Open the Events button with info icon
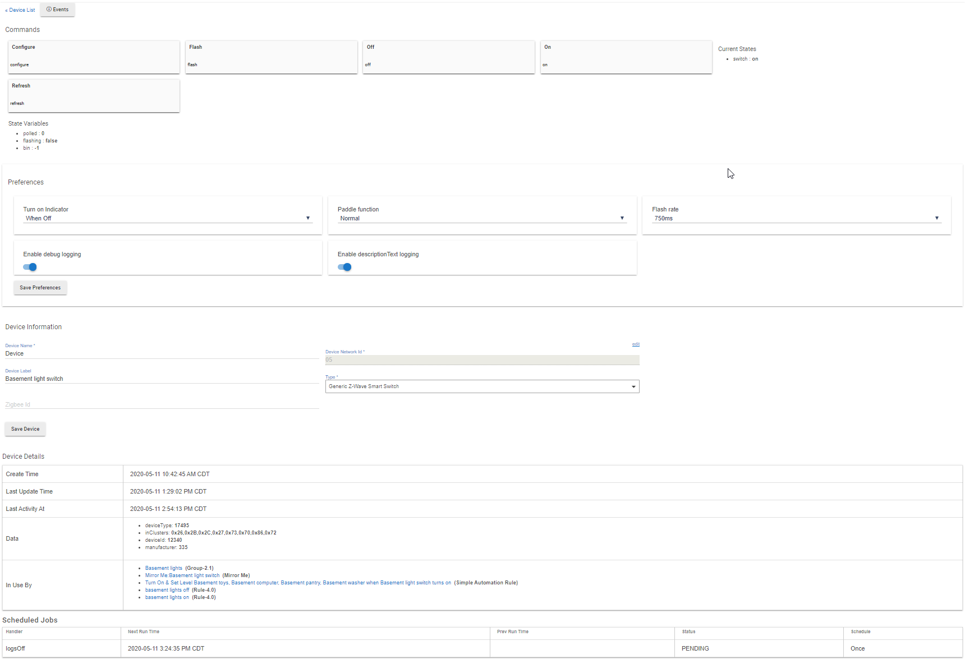Image resolution: width=965 pixels, height=659 pixels. (x=57, y=10)
